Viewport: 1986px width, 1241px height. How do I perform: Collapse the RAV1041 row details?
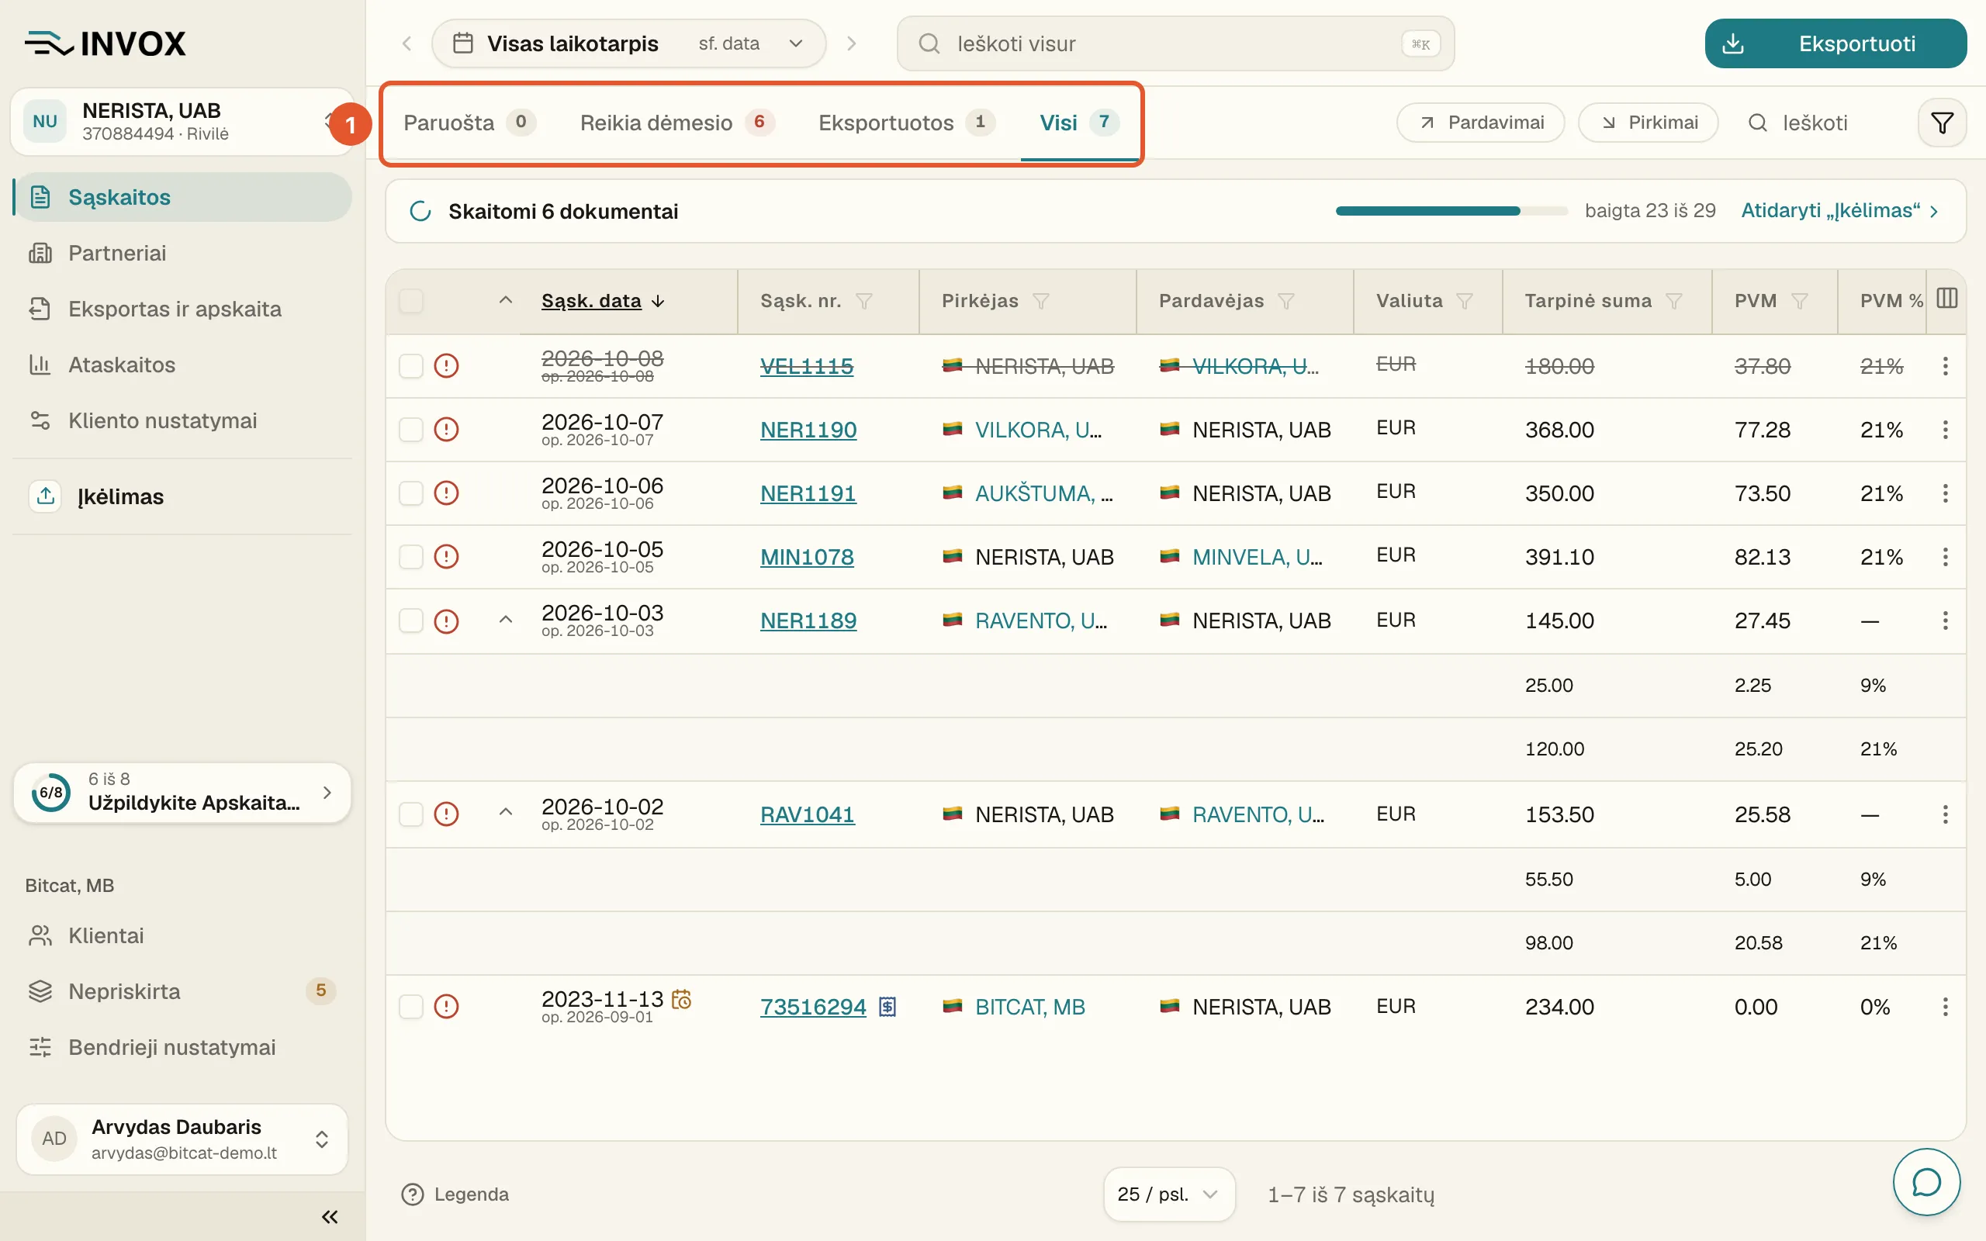(x=506, y=813)
